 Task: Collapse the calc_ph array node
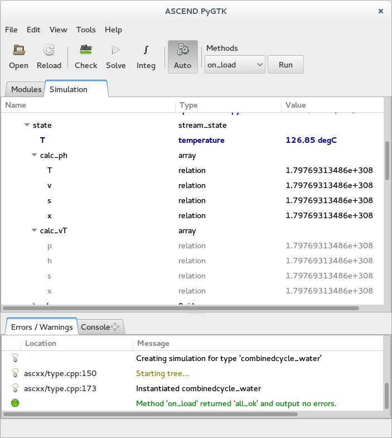pos(35,156)
